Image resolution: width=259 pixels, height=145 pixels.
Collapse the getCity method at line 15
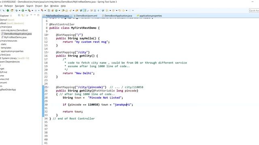click(x=48, y=52)
